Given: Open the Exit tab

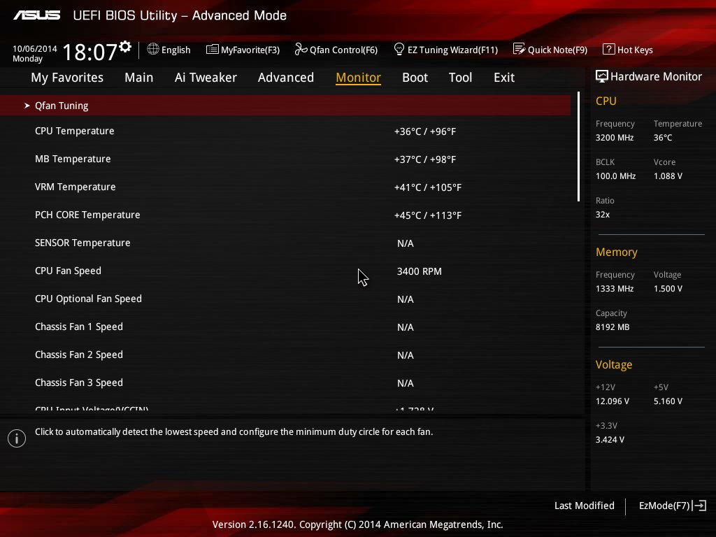Looking at the screenshot, I should pos(503,78).
